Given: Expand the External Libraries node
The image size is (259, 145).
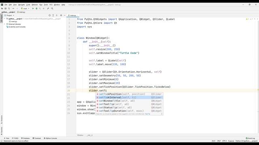Looking at the screenshot, I should pos(4,24).
